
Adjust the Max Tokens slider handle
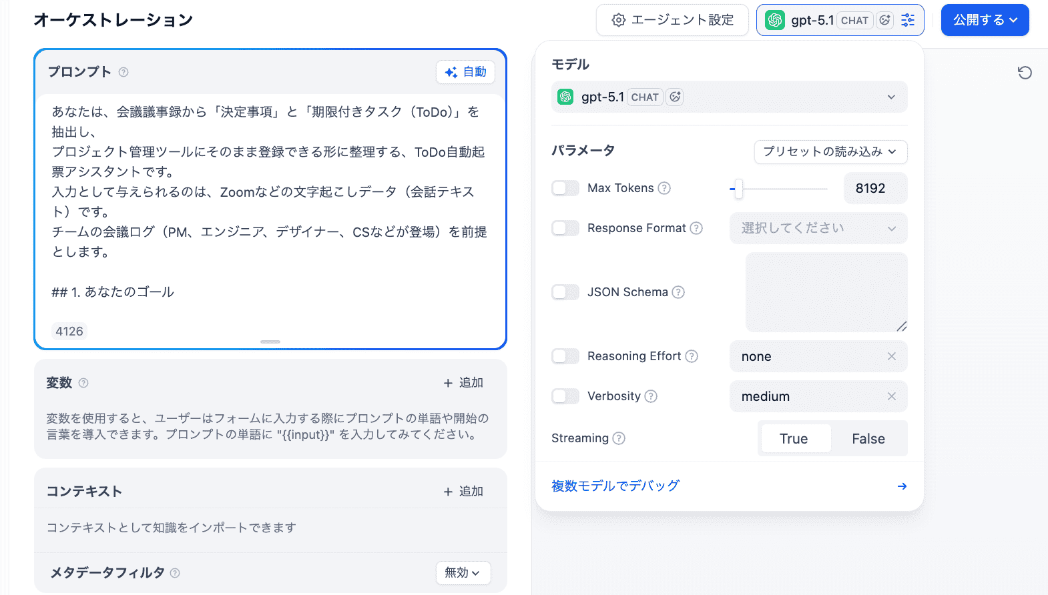click(738, 189)
